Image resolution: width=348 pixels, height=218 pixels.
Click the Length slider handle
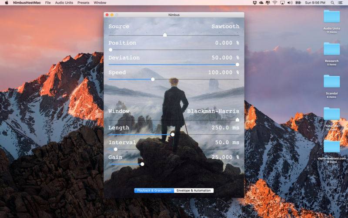[172, 135]
